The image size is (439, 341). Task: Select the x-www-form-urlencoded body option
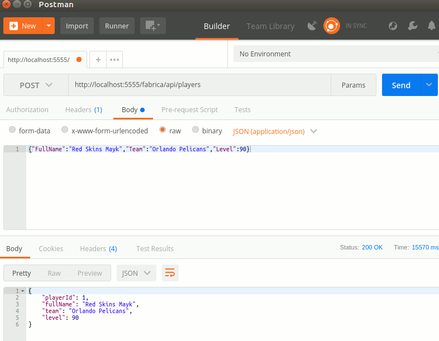coord(65,130)
